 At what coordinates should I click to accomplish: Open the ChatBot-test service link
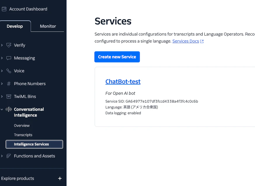point(123,81)
